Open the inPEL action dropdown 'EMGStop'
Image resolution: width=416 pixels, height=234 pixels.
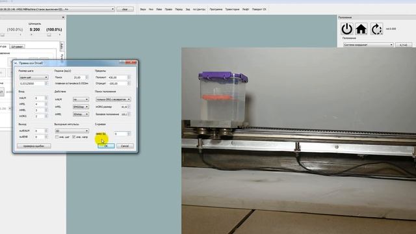coord(81,107)
